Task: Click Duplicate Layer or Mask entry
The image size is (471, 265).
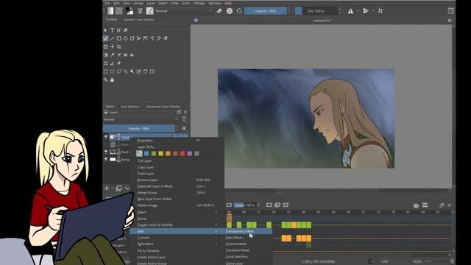Action: click(x=177, y=186)
